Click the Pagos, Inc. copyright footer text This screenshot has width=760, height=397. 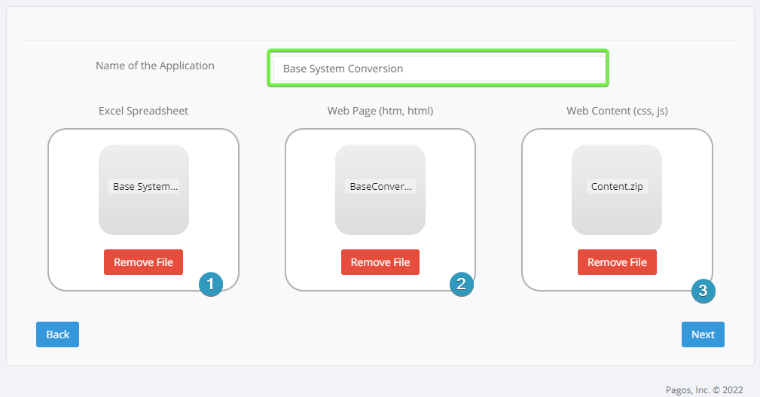(x=704, y=389)
